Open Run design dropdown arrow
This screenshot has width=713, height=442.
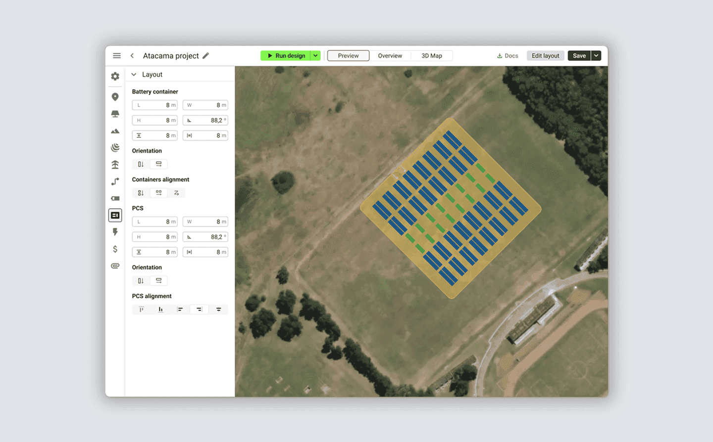tap(315, 56)
